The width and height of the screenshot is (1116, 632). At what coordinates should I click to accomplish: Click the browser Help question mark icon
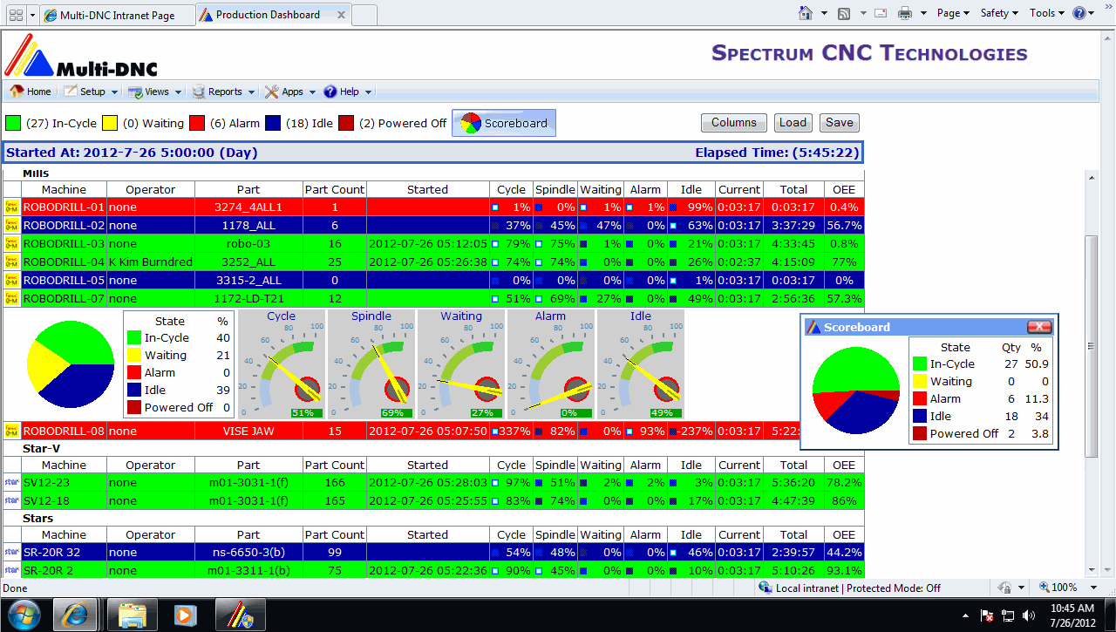[1079, 13]
